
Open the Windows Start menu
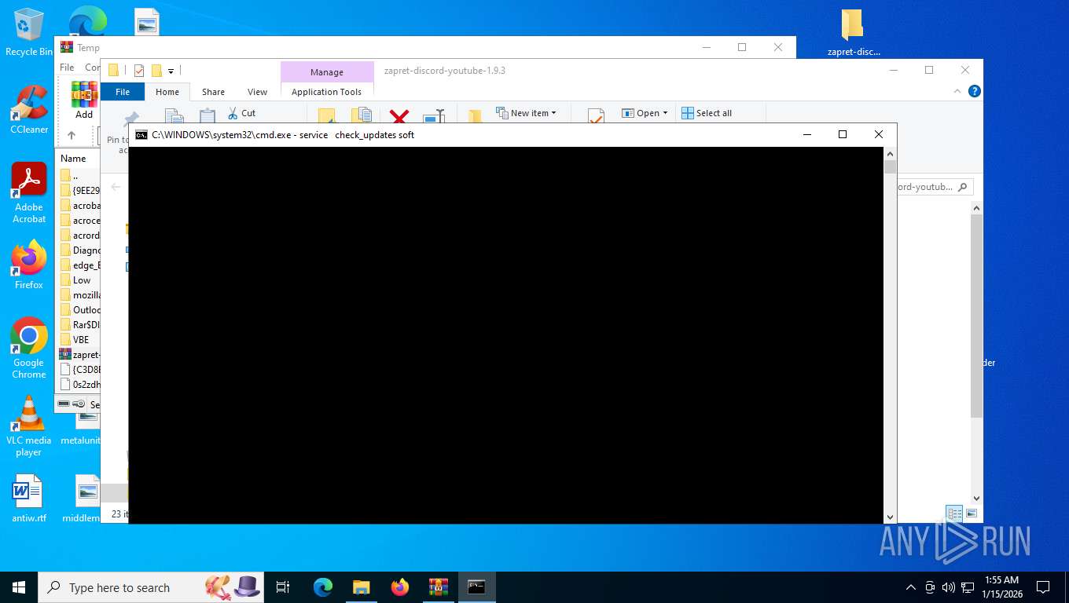click(x=19, y=587)
